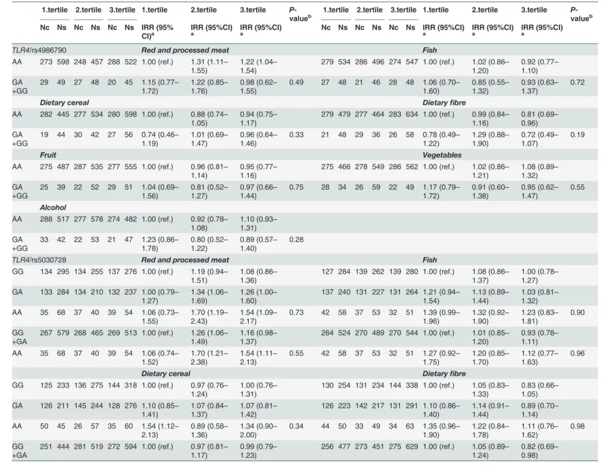The height and width of the screenshot is (465, 609).
Task: Click the P-value 0.75
Action: pyautogui.click(x=296, y=187)
